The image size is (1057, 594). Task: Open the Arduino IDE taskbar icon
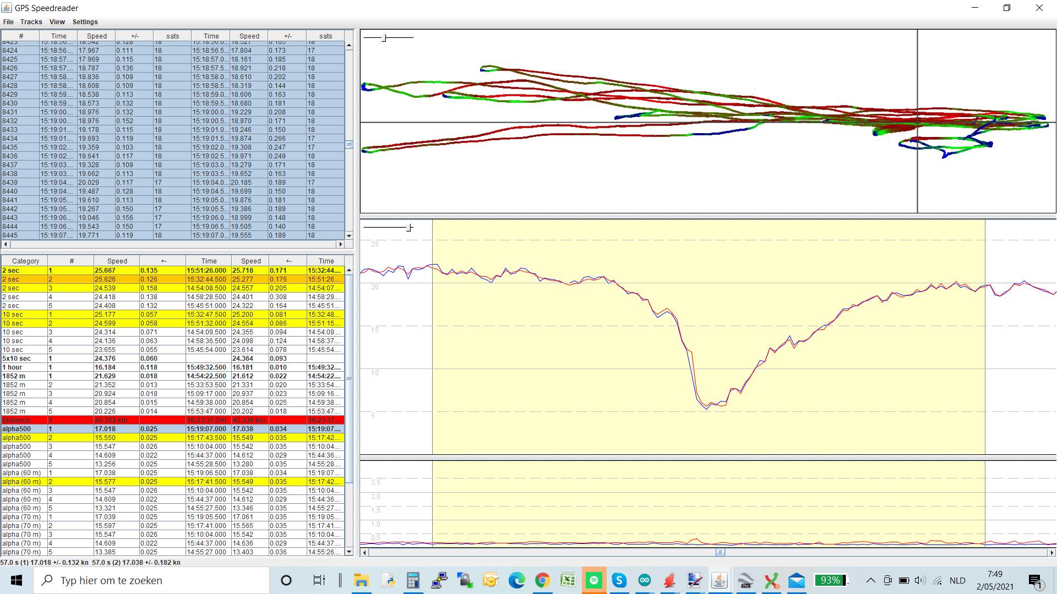[x=644, y=580]
